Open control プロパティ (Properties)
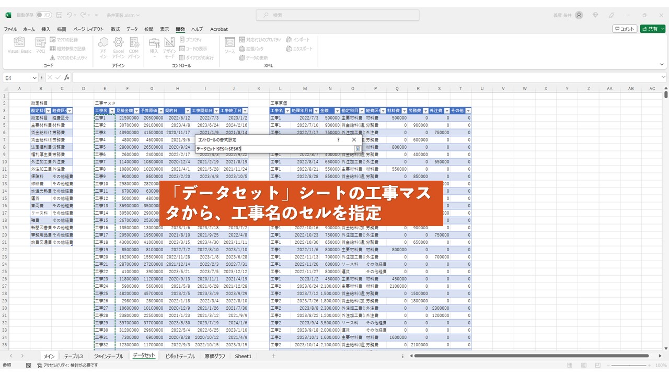The width and height of the screenshot is (669, 376). click(x=191, y=40)
